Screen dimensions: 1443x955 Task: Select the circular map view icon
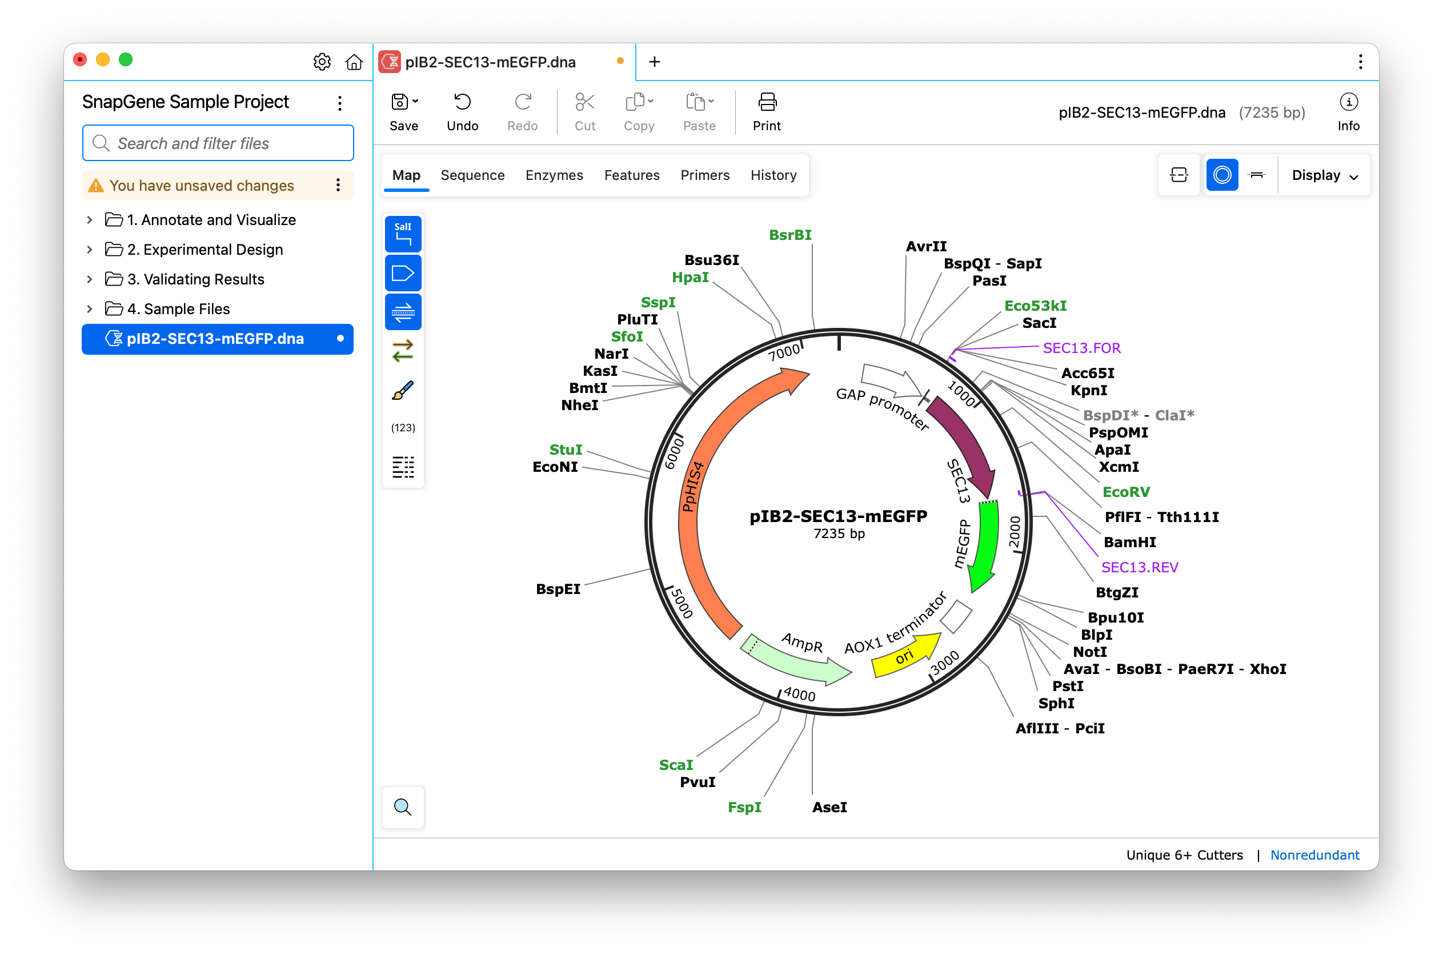pyautogui.click(x=1221, y=175)
